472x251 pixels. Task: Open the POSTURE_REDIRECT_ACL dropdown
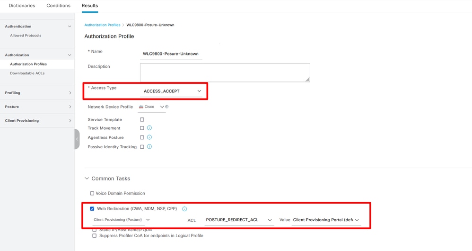click(x=239, y=220)
